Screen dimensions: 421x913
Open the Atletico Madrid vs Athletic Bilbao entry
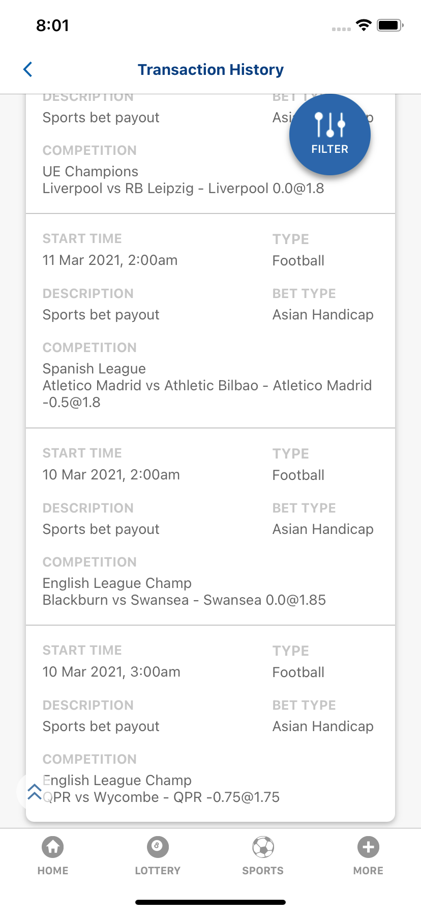[211, 321]
